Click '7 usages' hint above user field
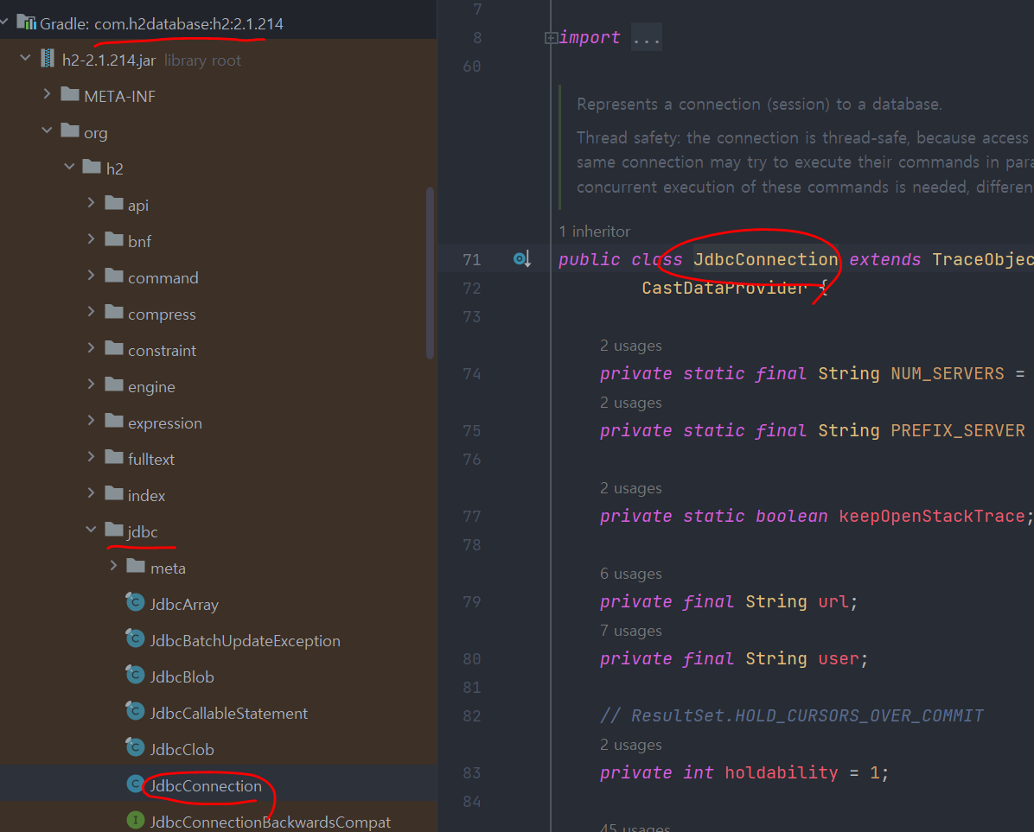 click(x=630, y=631)
